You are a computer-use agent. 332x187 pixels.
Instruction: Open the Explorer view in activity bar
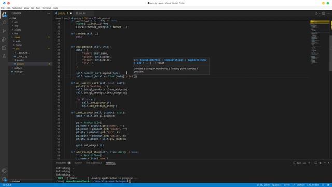click(x=4, y=15)
